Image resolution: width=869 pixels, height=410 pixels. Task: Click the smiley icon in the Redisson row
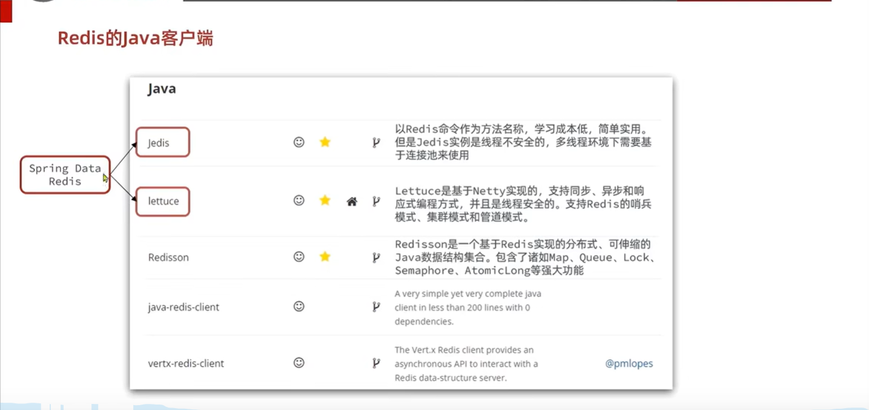click(299, 257)
